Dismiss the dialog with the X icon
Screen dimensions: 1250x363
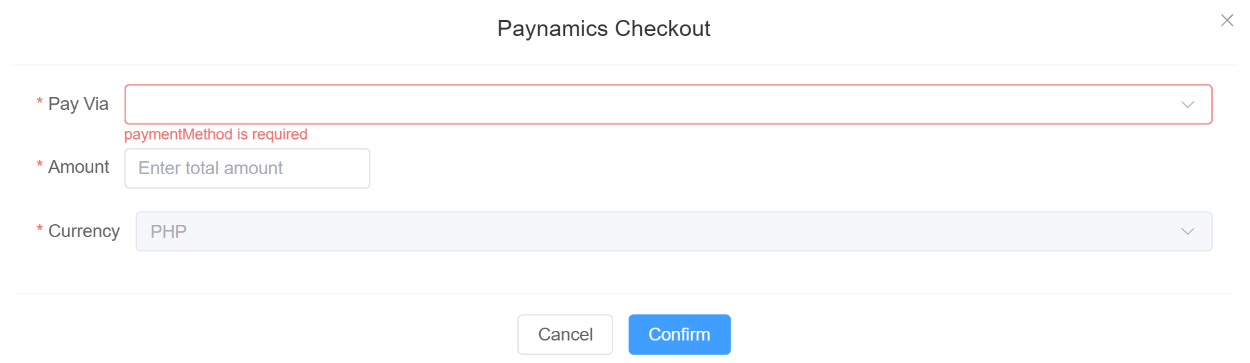(1227, 21)
